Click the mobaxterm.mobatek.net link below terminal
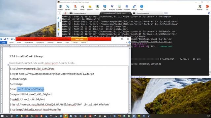Screen dimensions: 211x118 [138, 77]
